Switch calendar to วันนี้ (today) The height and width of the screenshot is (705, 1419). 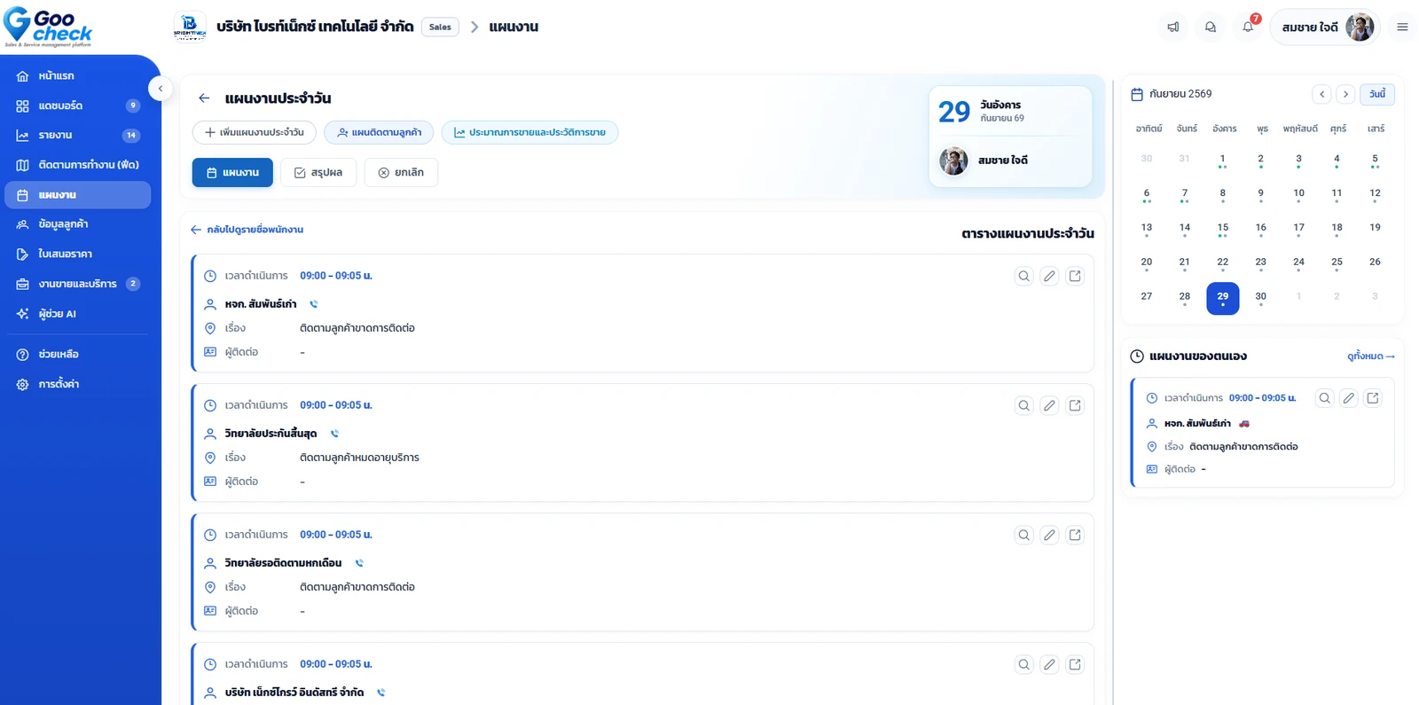(1377, 94)
